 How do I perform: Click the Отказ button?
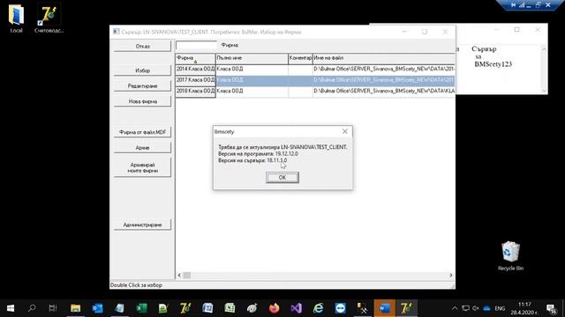click(143, 47)
